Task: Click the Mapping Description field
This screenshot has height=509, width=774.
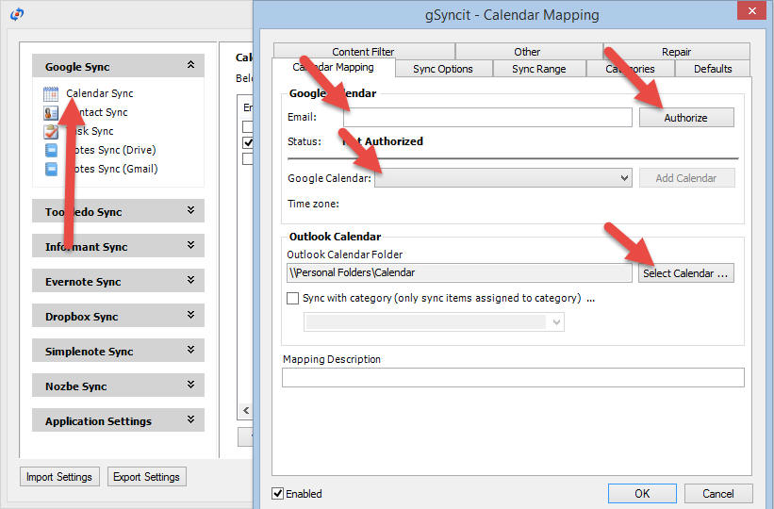Action: [513, 377]
